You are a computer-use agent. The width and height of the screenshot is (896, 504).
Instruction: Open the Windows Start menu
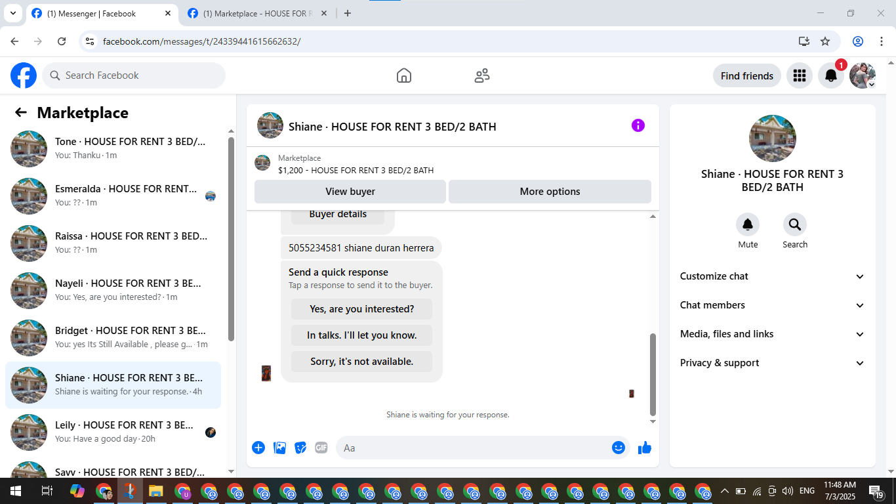click(15, 491)
